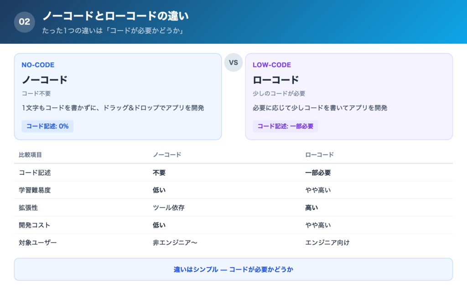Toggle the ローコード comparison card
Screen dimensions: 467x290
(349, 96)
